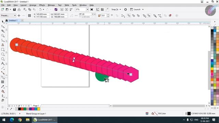
Task: Toggle clockwise blend color option
Action: (x=134, y=15)
